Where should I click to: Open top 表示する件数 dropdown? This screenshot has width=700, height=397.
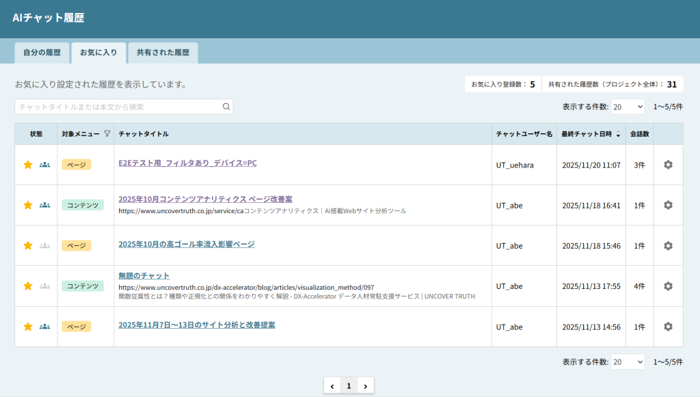(x=628, y=107)
